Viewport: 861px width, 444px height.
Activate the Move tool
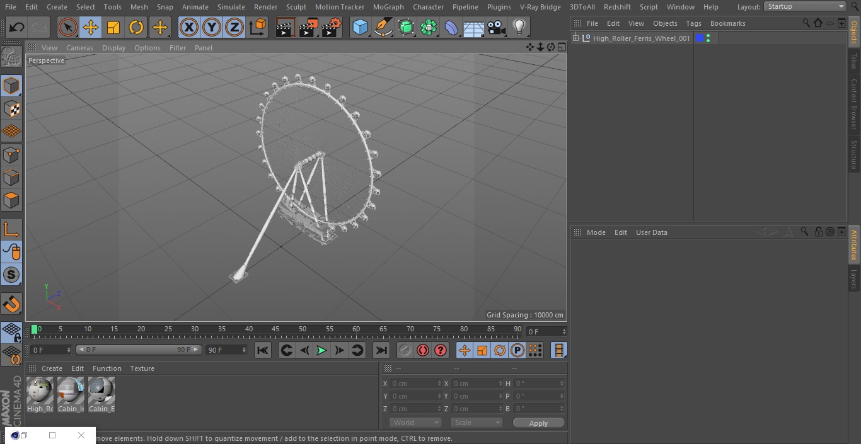click(91, 27)
